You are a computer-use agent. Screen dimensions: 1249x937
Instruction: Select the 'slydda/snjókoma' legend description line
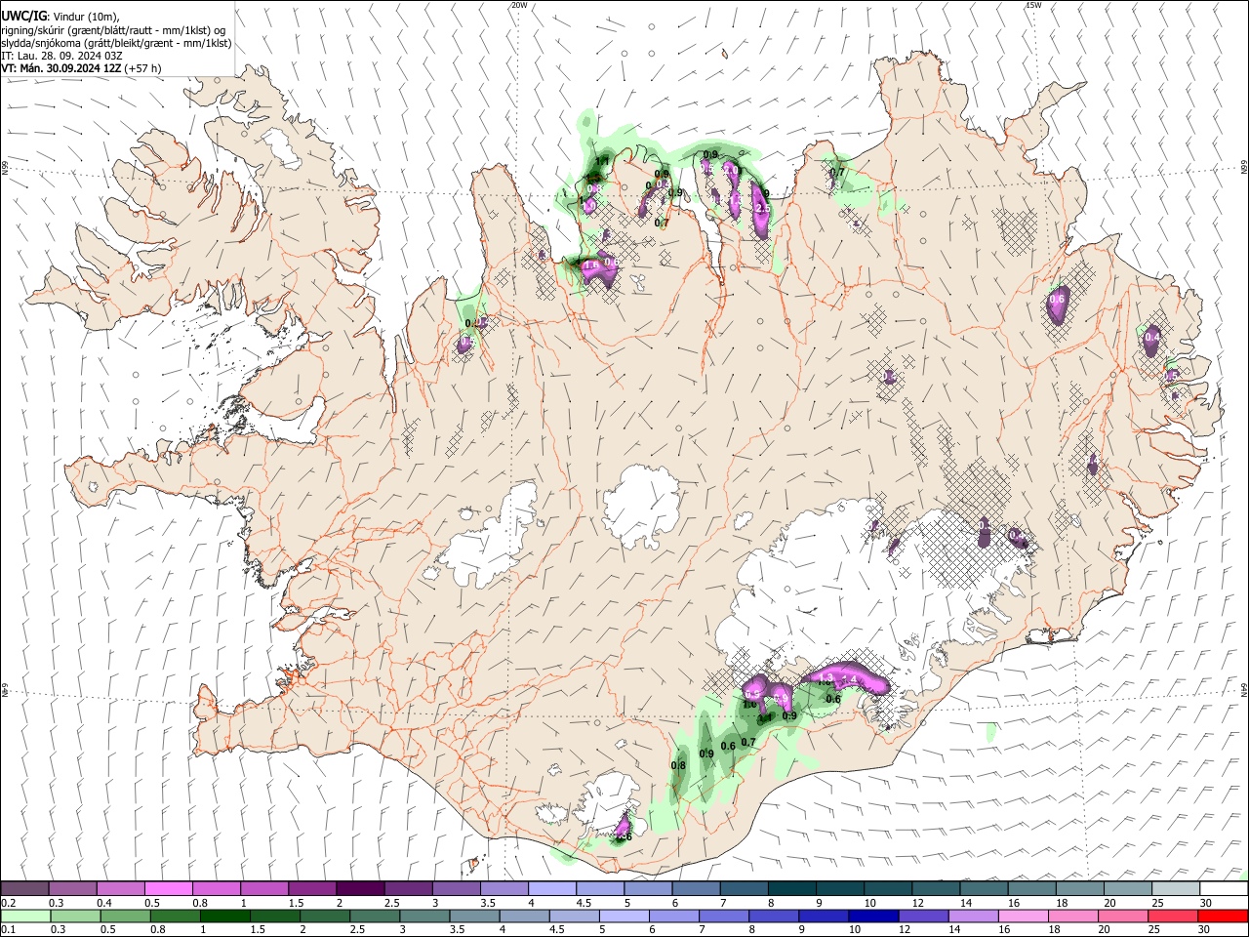(x=116, y=43)
